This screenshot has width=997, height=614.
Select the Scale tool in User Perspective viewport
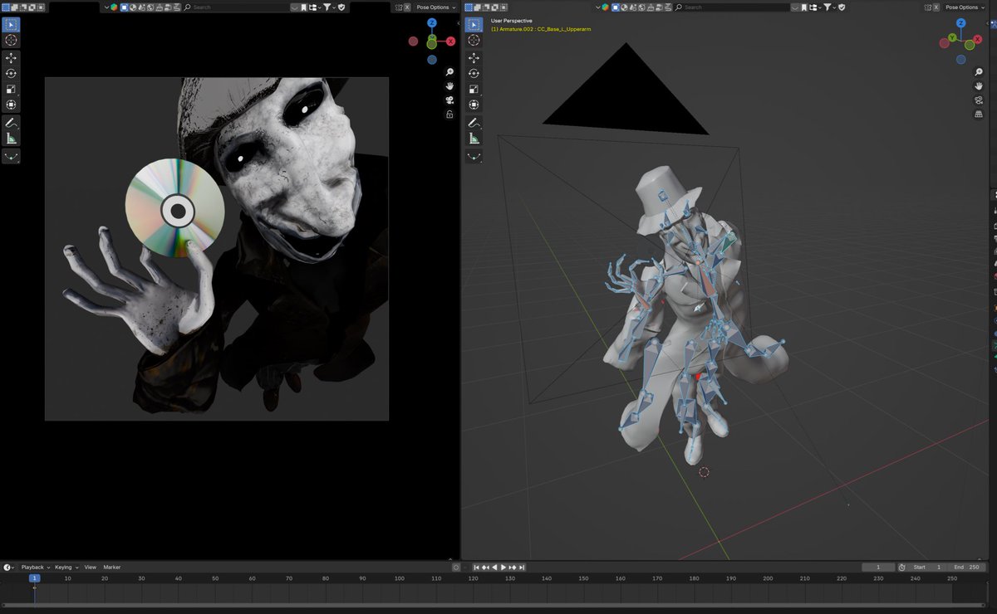tap(474, 90)
